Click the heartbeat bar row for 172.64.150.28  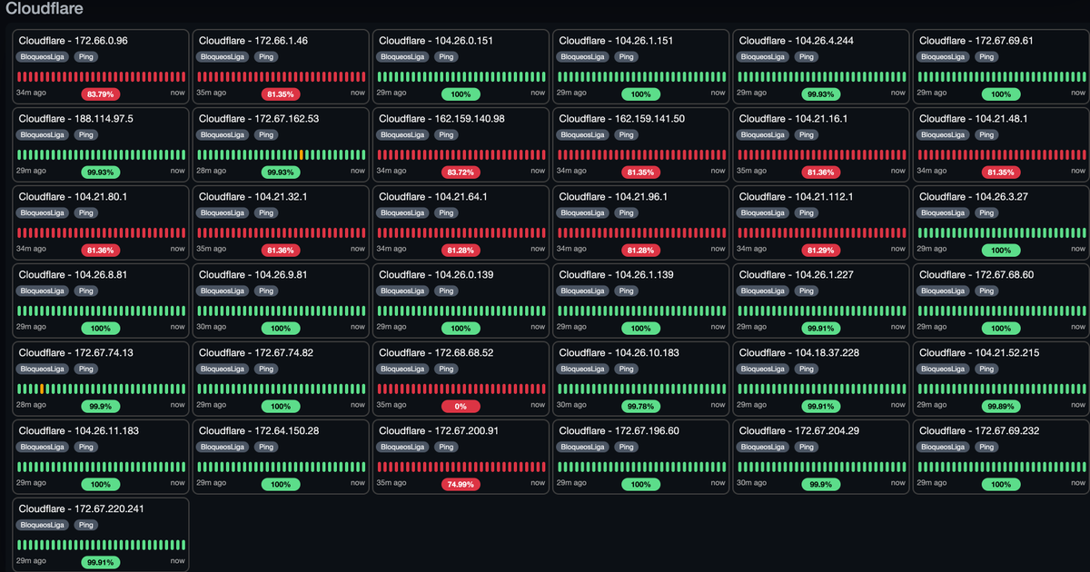[x=280, y=468]
